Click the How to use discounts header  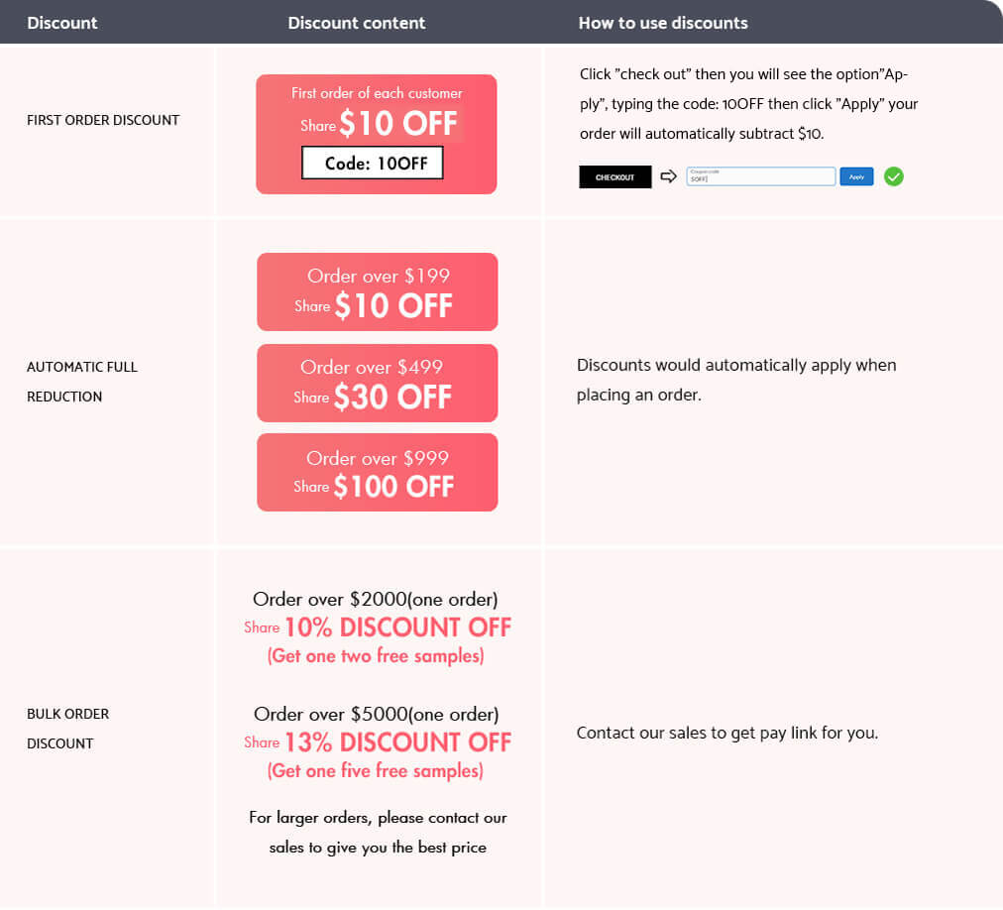click(x=663, y=23)
